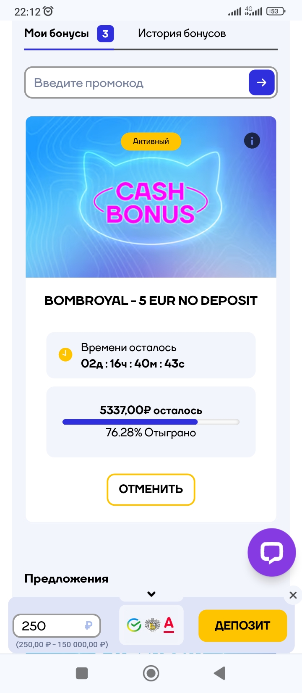Open Android recent apps square
302x693 pixels.
coord(82,673)
